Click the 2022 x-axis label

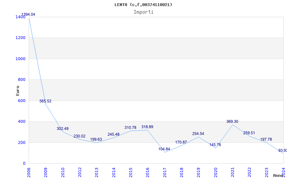point(249,172)
